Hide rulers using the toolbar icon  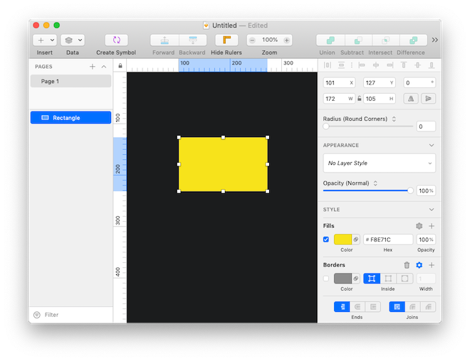pos(226,41)
